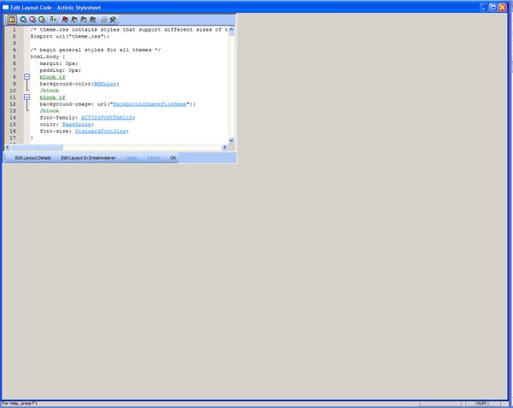Click Edit Layout In Dreamweaver button
Image resolution: width=513 pixels, height=408 pixels.
88,158
